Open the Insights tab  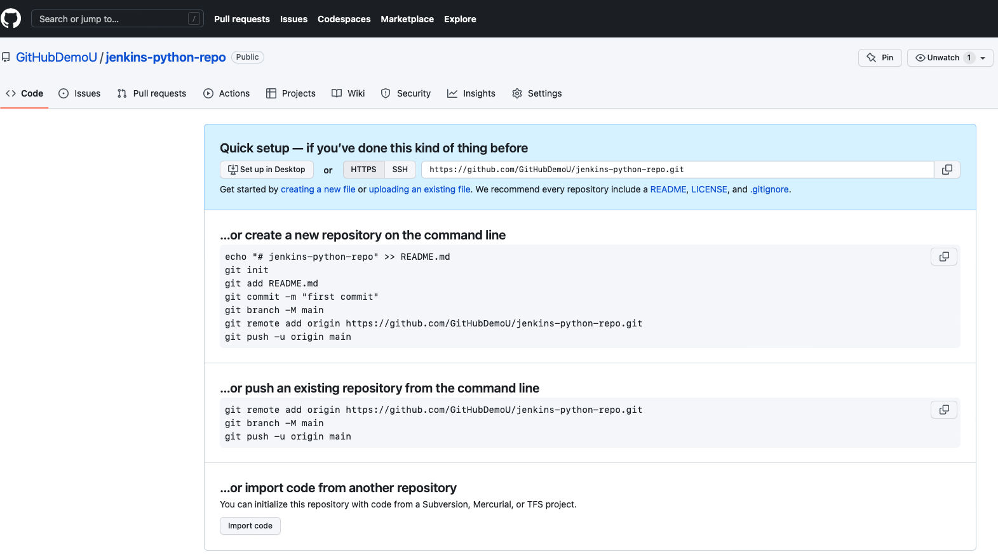(x=471, y=93)
